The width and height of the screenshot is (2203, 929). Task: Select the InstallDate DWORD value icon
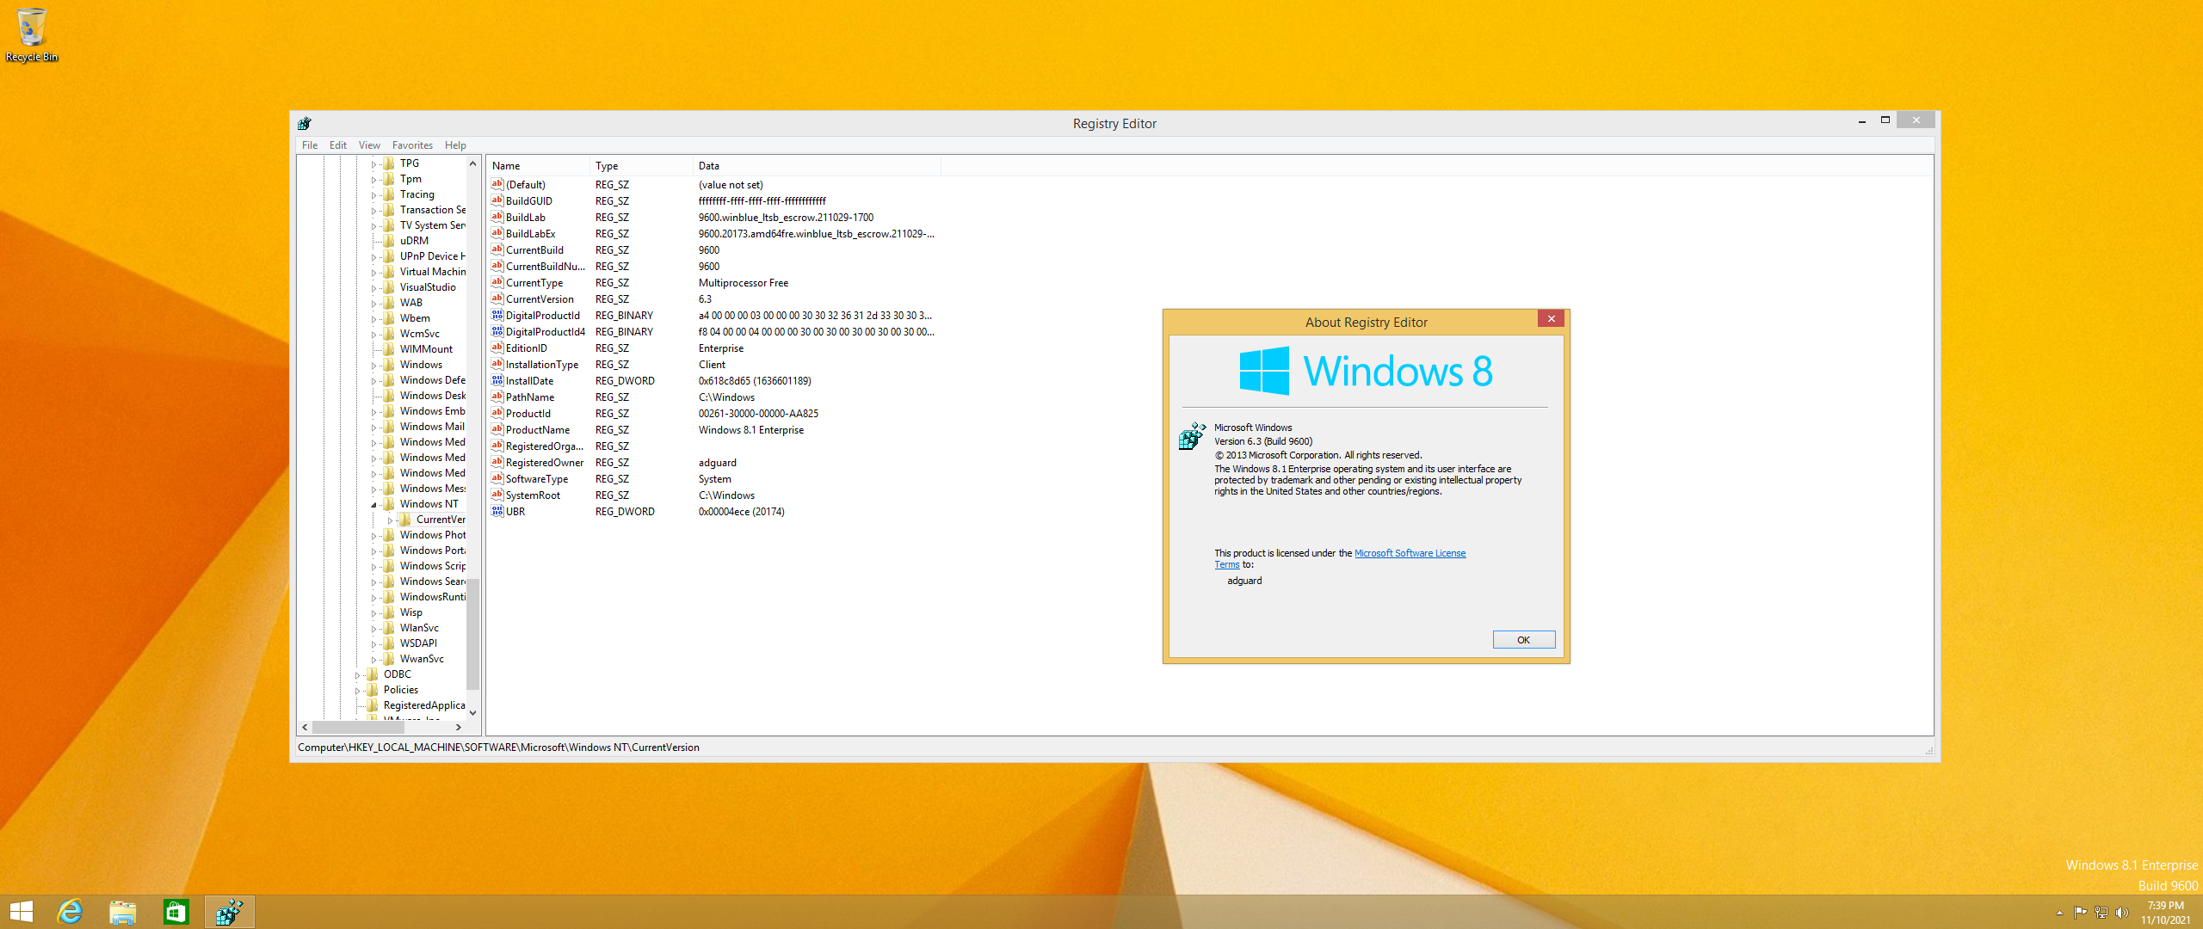point(497,380)
